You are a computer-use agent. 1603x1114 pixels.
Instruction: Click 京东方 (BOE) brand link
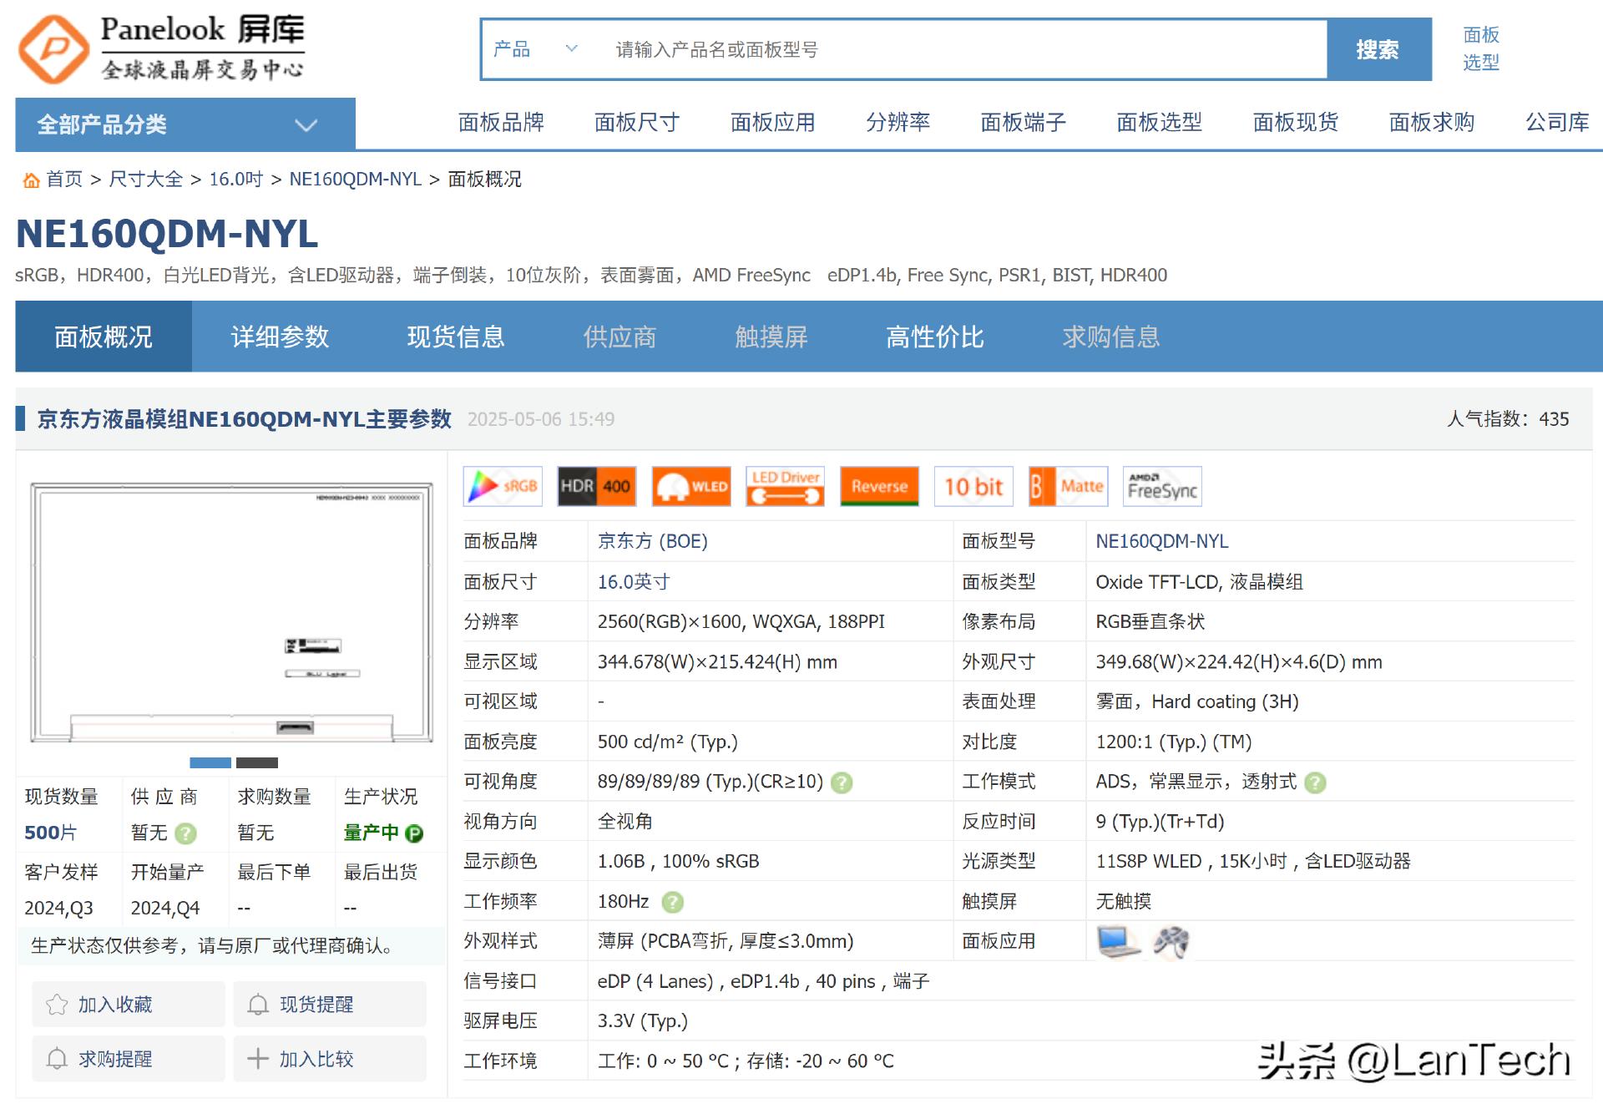[x=653, y=541]
